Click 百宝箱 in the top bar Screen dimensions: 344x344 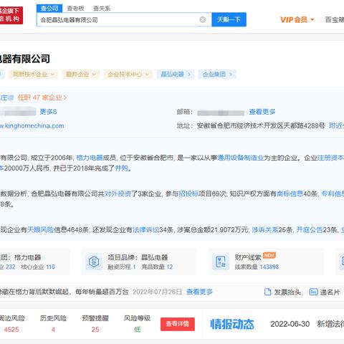(x=335, y=19)
